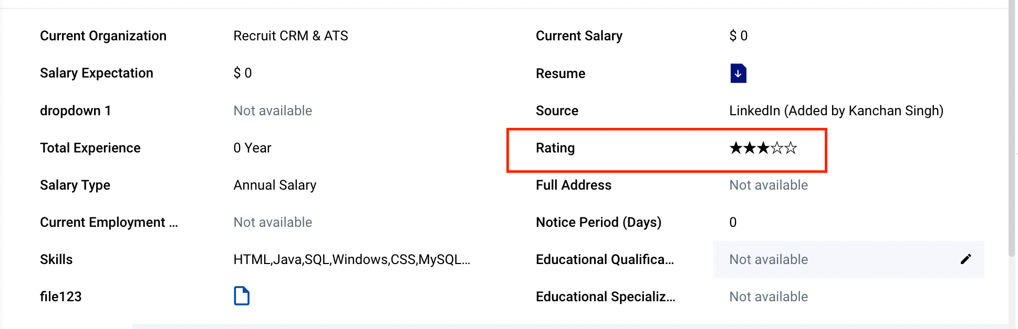The width and height of the screenshot is (1018, 329).
Task: Click the pencil edit icon for Educational Qualification
Action: 965,259
